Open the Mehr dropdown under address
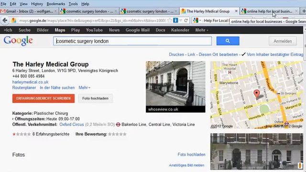Image resolution: width=306 pixels, height=172 pixels. point(84,87)
